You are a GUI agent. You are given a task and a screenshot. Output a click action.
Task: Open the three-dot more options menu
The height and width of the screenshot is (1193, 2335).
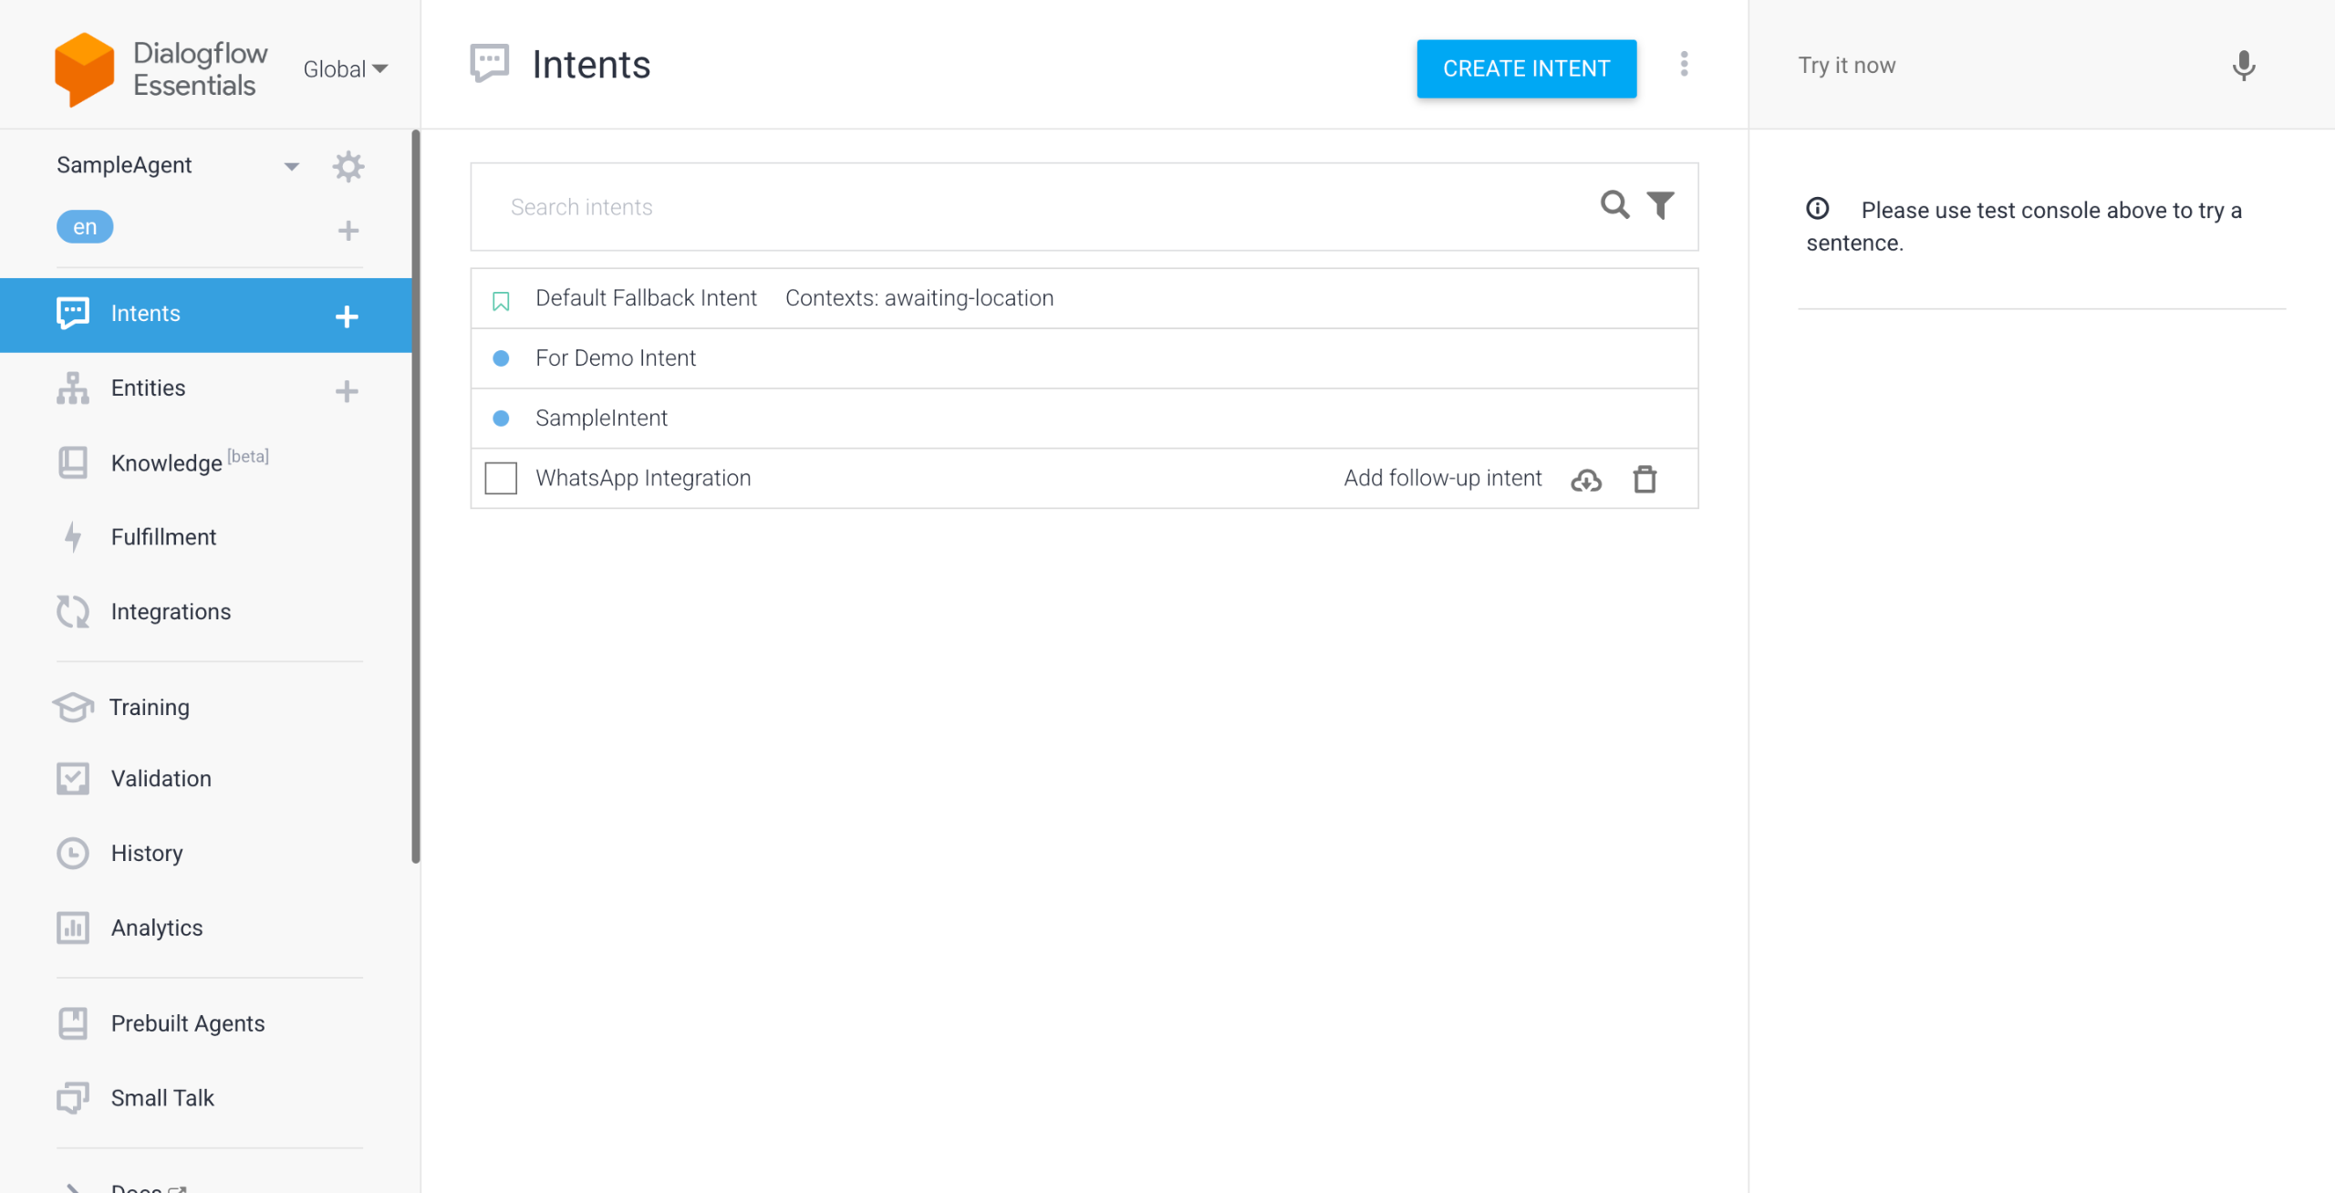(x=1684, y=65)
